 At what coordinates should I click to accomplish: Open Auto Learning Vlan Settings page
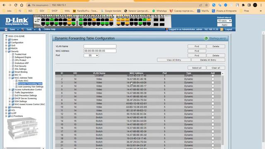click(x=31, y=87)
